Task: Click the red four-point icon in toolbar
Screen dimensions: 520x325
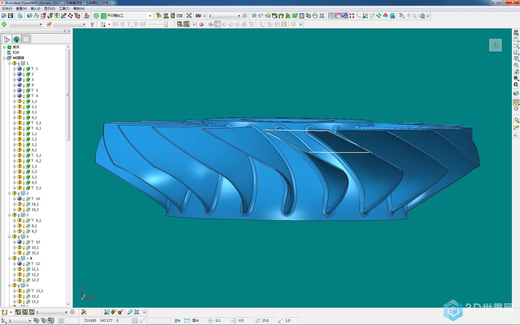Action: pos(352,16)
